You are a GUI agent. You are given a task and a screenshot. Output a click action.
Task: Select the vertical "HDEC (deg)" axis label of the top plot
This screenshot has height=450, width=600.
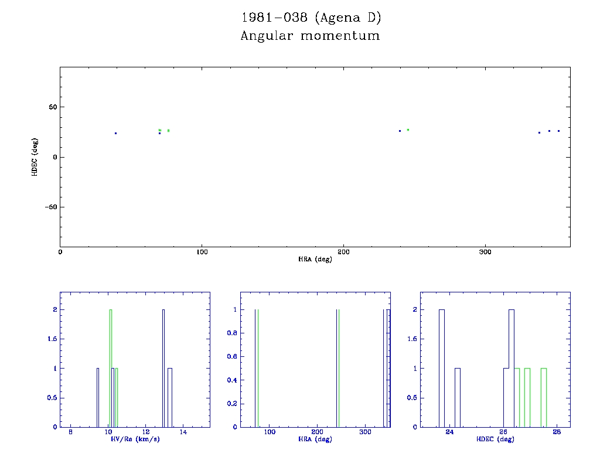click(x=35, y=157)
